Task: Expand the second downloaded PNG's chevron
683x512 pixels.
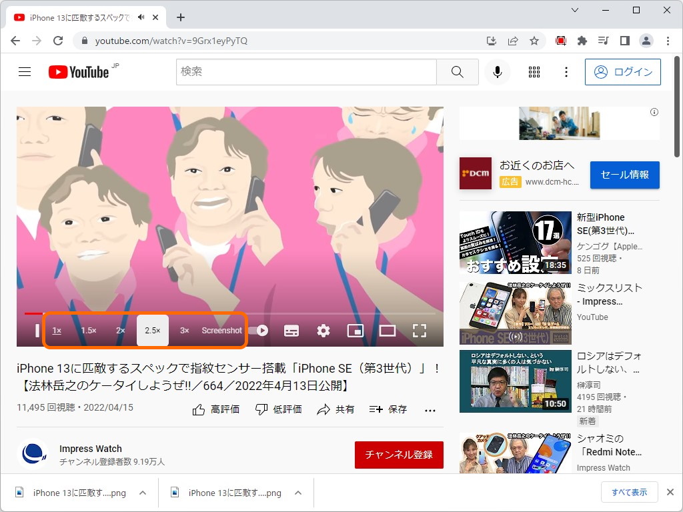Action: click(297, 493)
